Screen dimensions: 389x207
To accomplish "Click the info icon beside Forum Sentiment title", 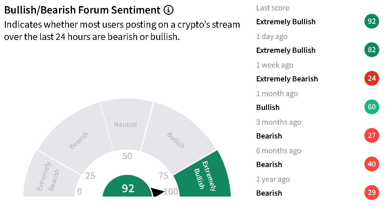I will [169, 10].
